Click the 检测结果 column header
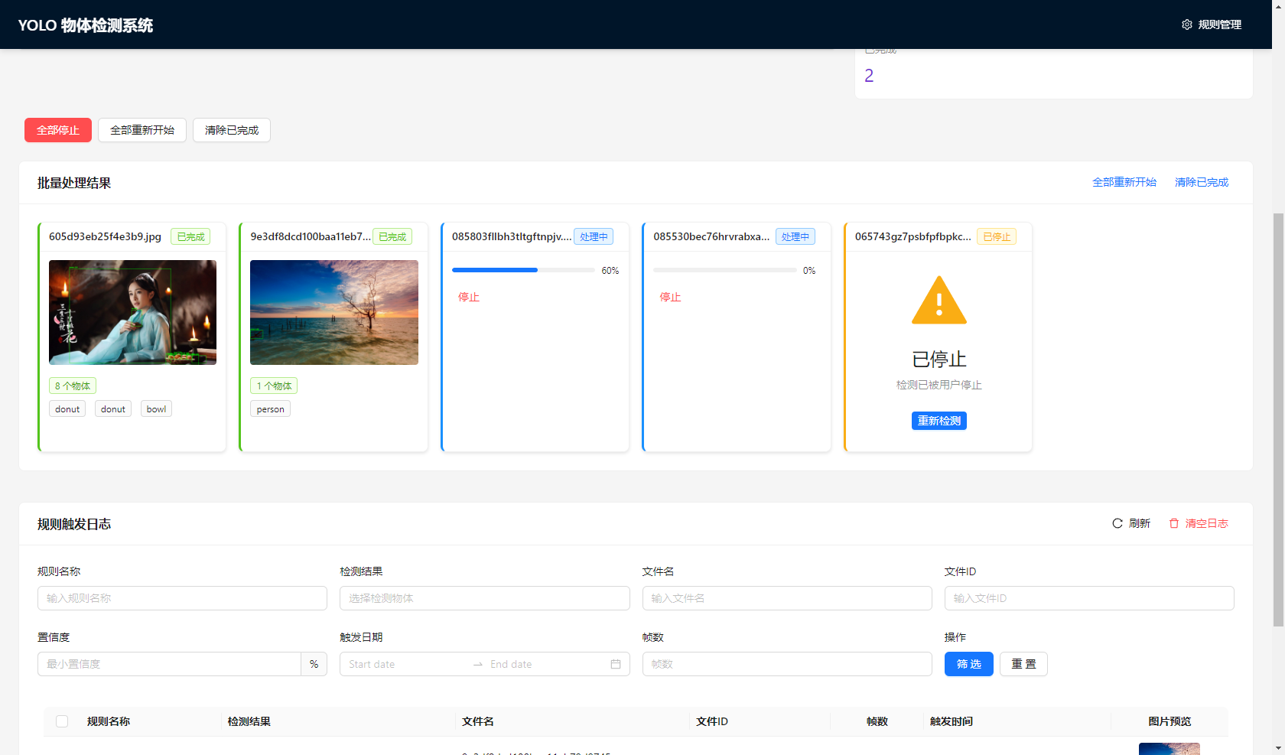Image resolution: width=1285 pixels, height=755 pixels. tap(249, 721)
